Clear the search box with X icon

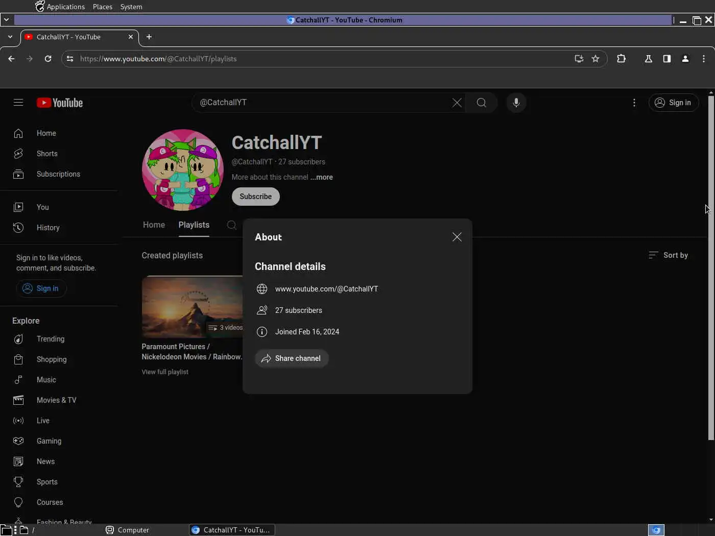(x=457, y=103)
